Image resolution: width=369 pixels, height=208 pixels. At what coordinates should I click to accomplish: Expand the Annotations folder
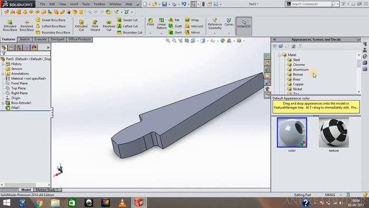(x=2, y=74)
